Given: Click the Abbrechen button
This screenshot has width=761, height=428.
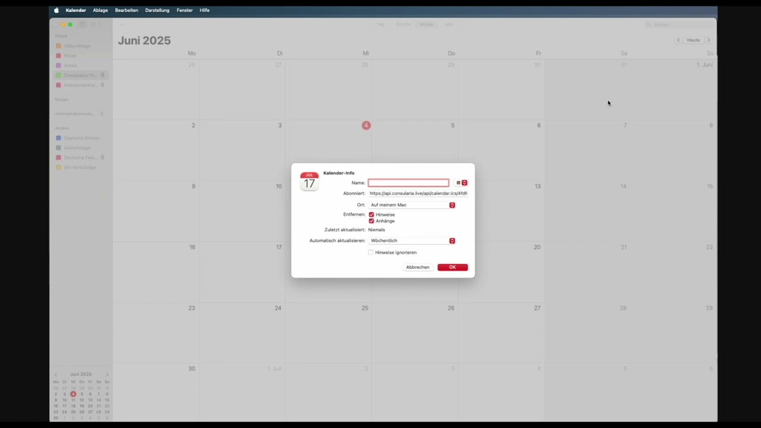Looking at the screenshot, I should pos(418,267).
